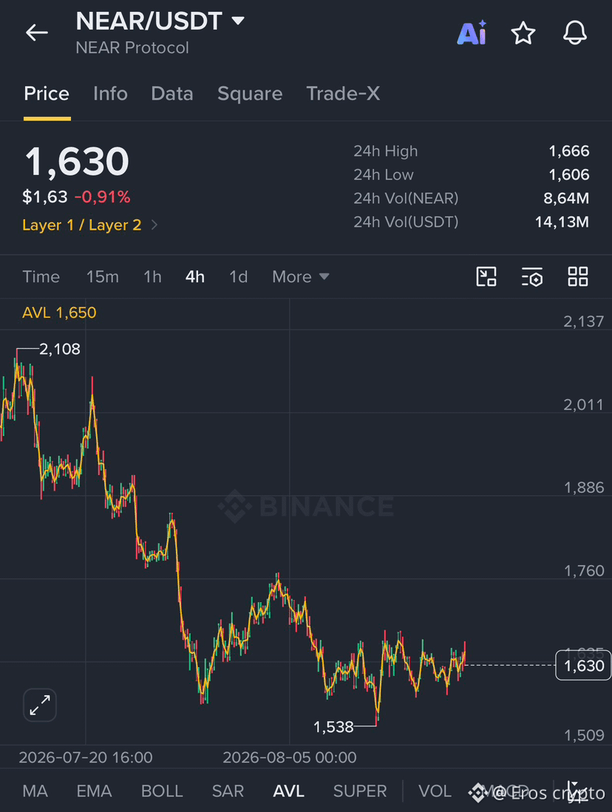Add NEAR/USDT to favorites with star
Viewport: 612px width, 812px height.
(523, 33)
